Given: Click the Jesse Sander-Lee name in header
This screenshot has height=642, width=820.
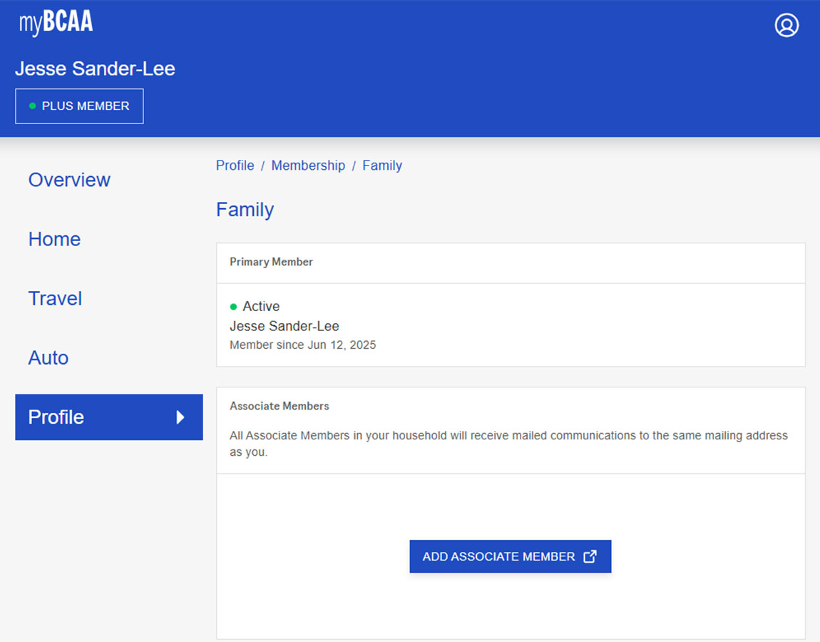Looking at the screenshot, I should pos(95,68).
